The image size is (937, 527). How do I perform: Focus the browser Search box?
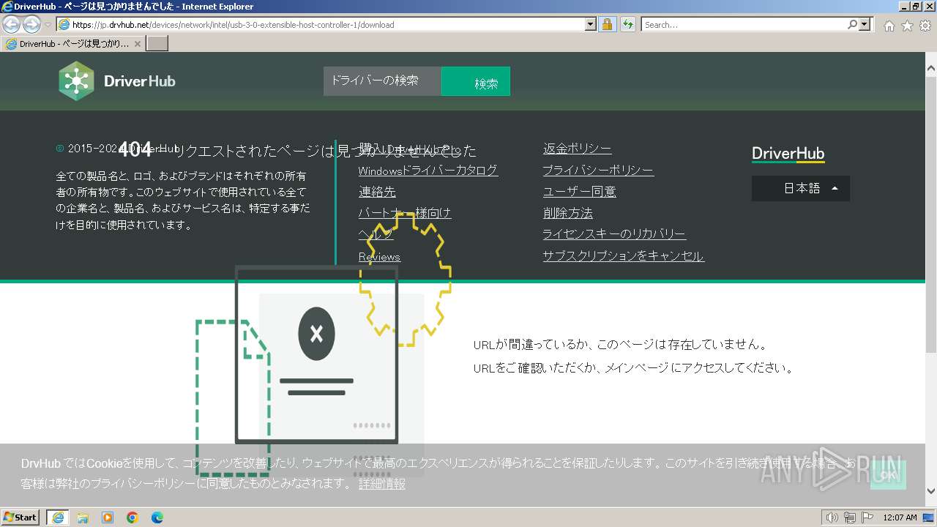pos(744,24)
